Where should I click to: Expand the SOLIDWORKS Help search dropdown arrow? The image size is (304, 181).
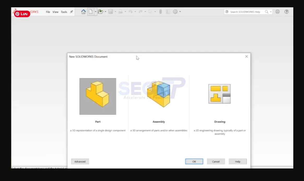click(x=271, y=12)
